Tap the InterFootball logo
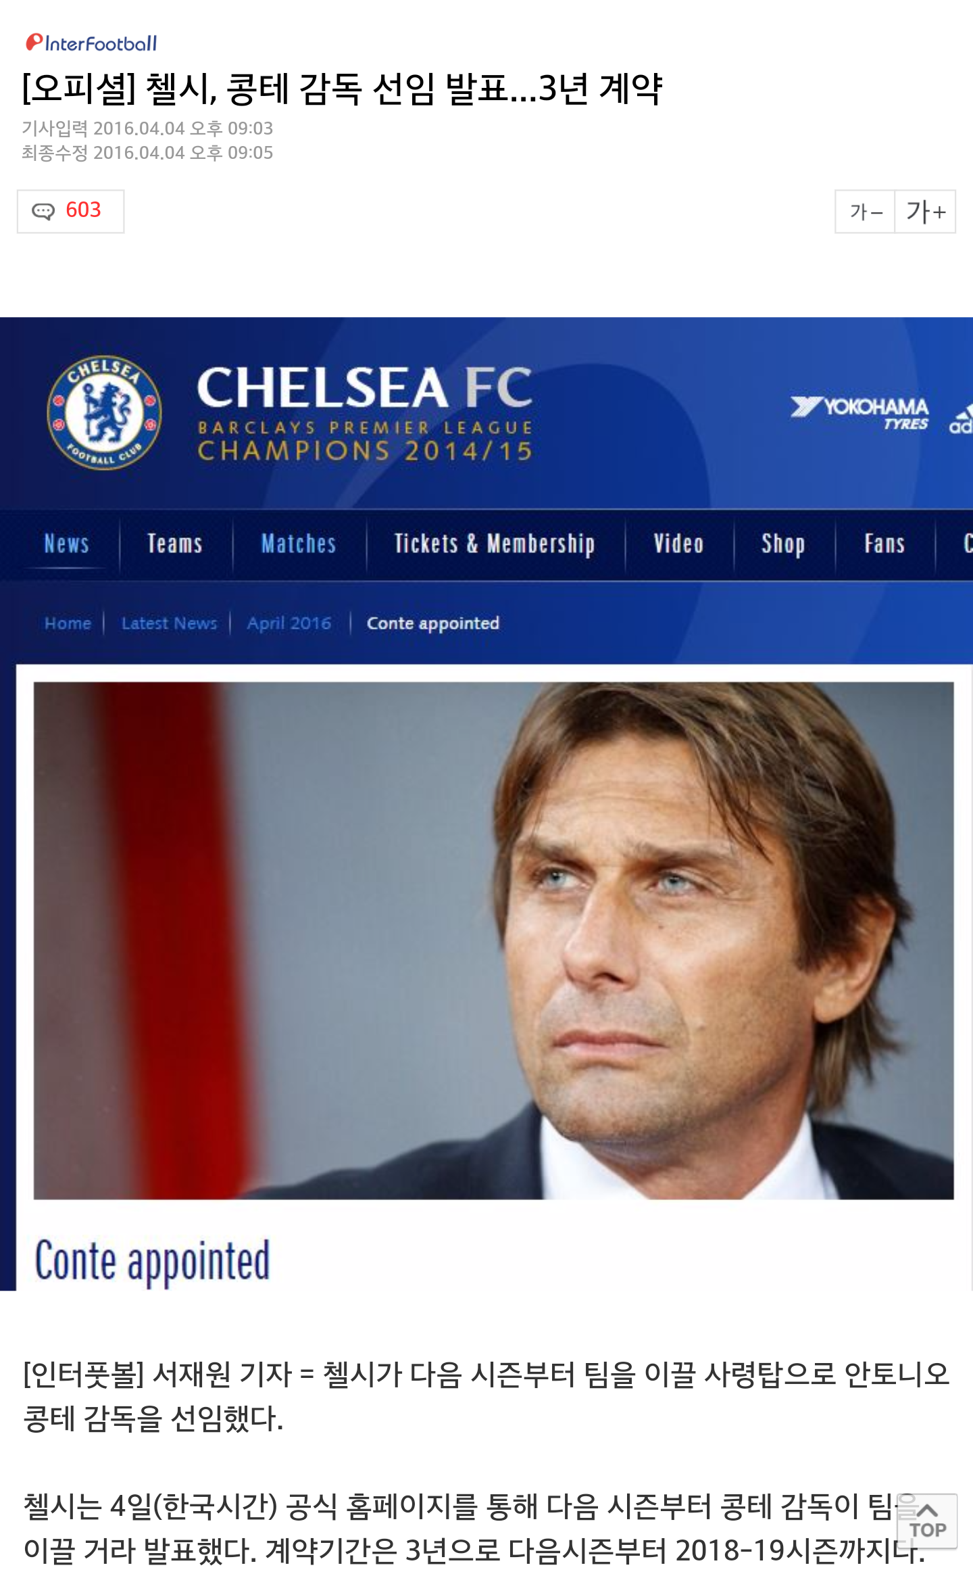Screen dimensions: 973x1574 [91, 43]
